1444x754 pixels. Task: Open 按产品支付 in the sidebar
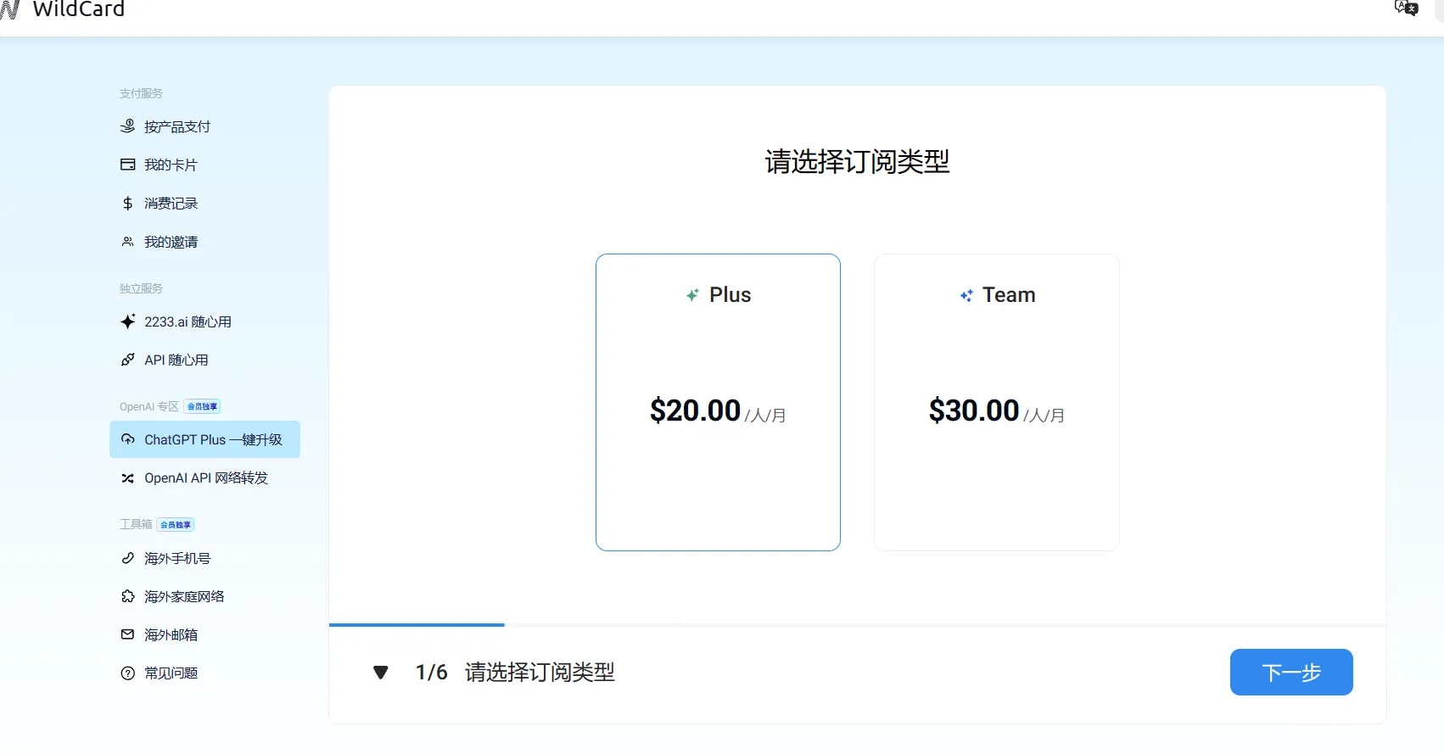tap(204, 126)
